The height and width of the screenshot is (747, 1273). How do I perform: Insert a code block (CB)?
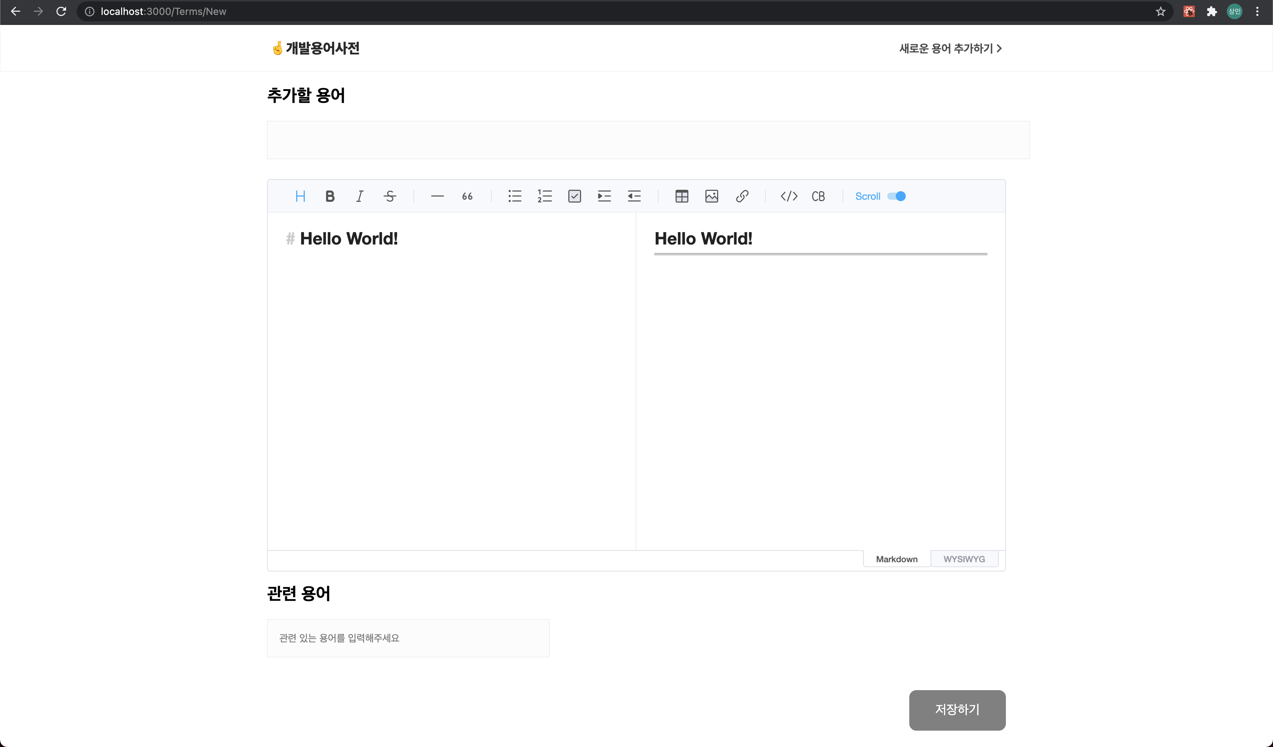pyautogui.click(x=818, y=196)
